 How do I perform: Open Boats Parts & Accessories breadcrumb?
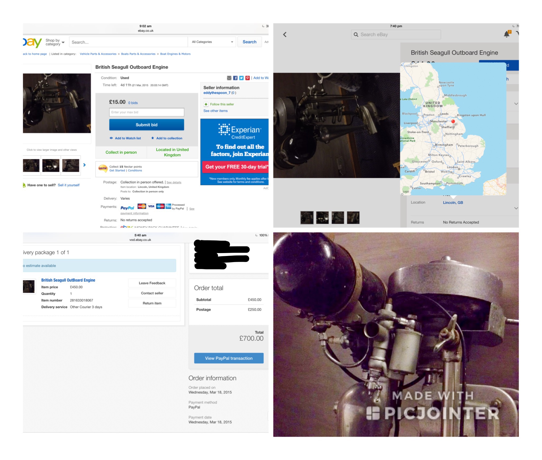[138, 54]
